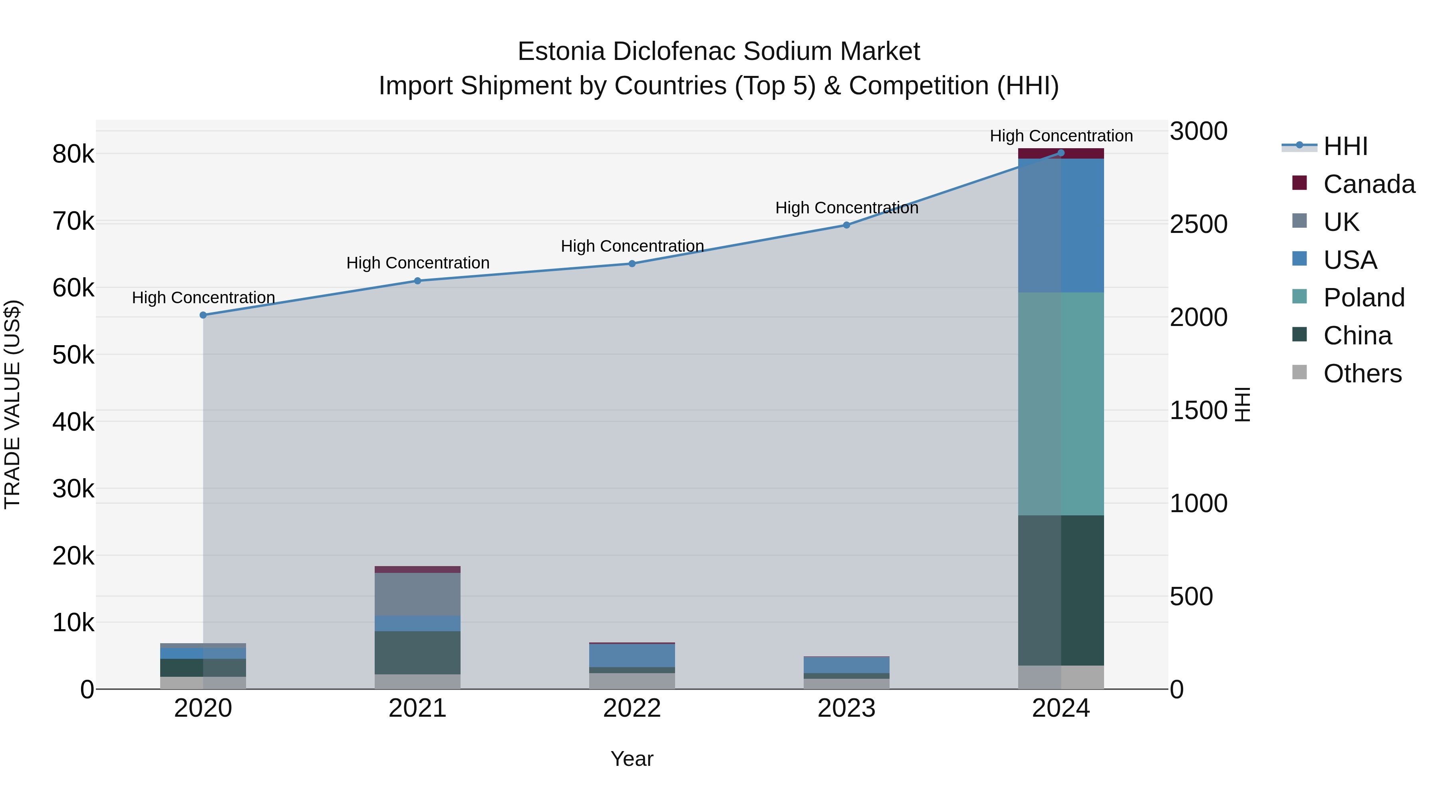Click the vertical HHI axis title
The width and height of the screenshot is (1438, 809).
click(1242, 404)
